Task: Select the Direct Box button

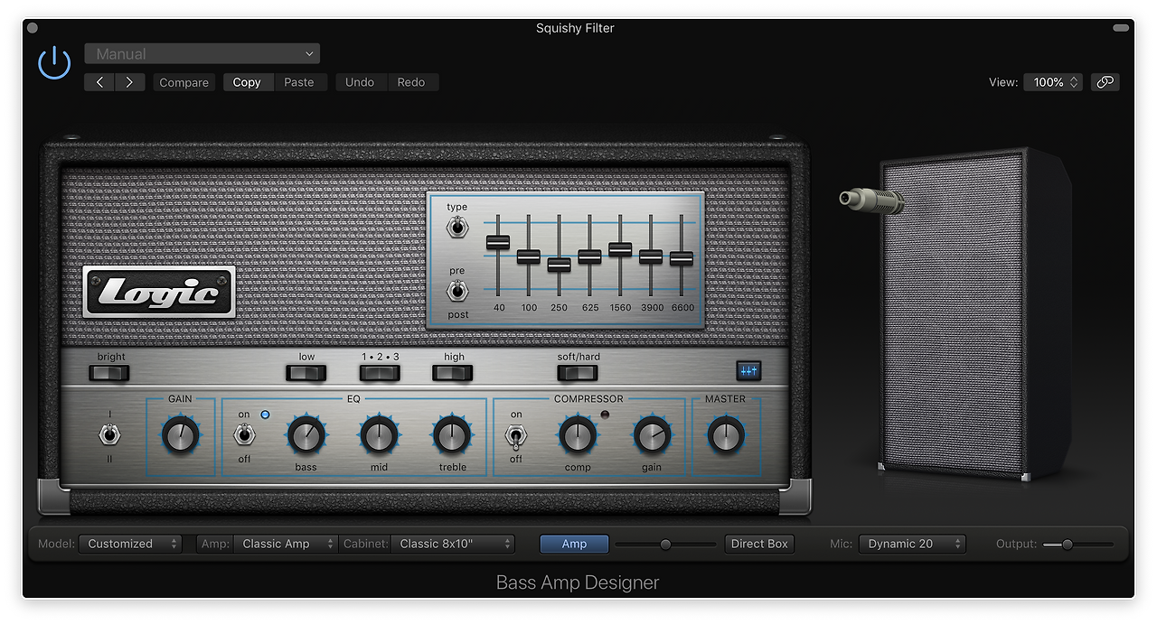Action: point(760,544)
